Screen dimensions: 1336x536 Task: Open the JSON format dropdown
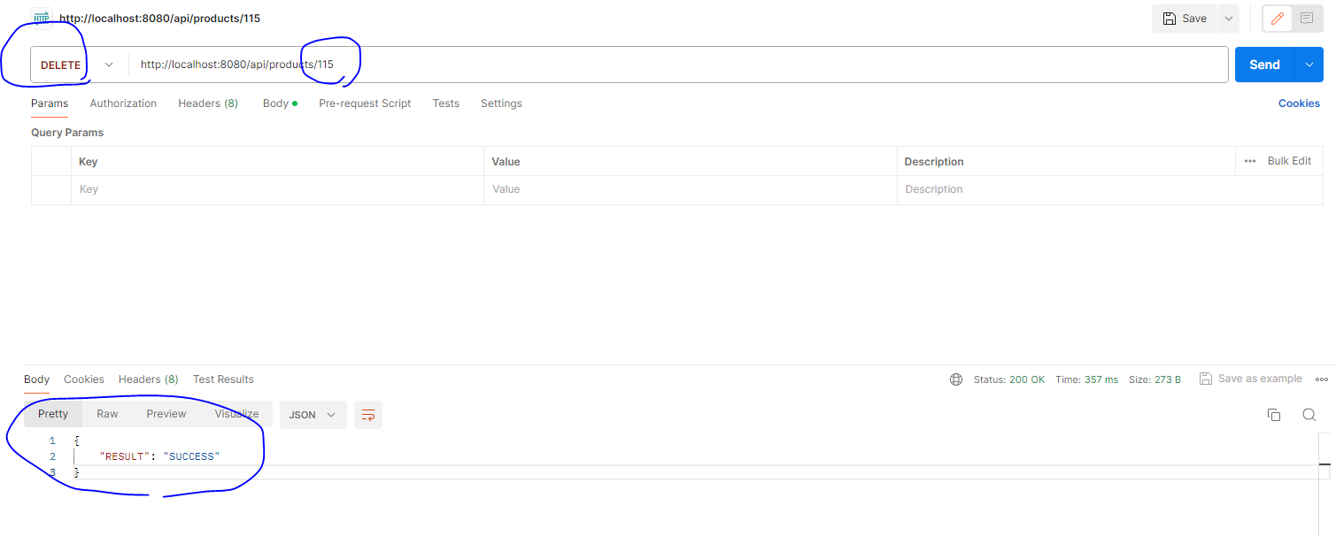click(313, 415)
